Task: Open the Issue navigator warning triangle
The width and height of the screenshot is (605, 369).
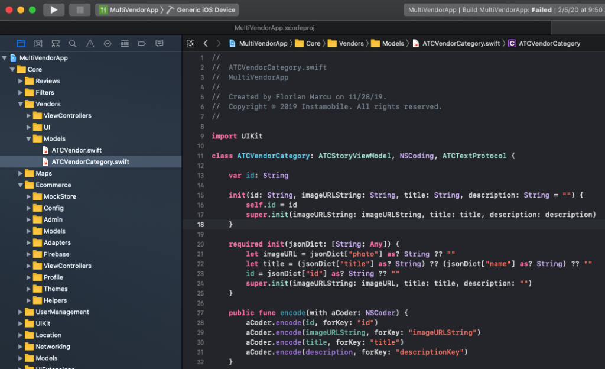Action: (91, 44)
